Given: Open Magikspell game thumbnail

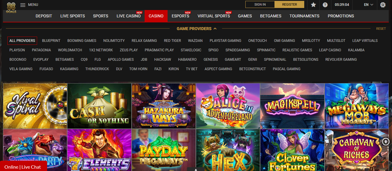Looking at the screenshot, I should click(292, 106).
